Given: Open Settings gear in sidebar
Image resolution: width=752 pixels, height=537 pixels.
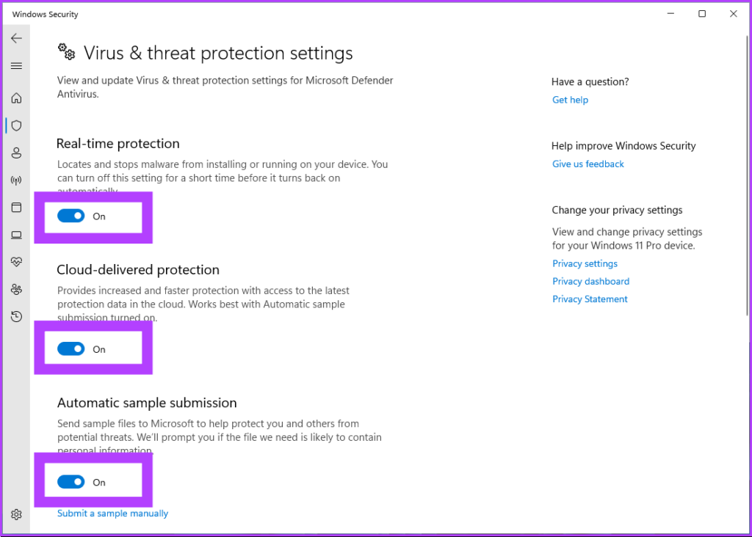Looking at the screenshot, I should coord(16,515).
